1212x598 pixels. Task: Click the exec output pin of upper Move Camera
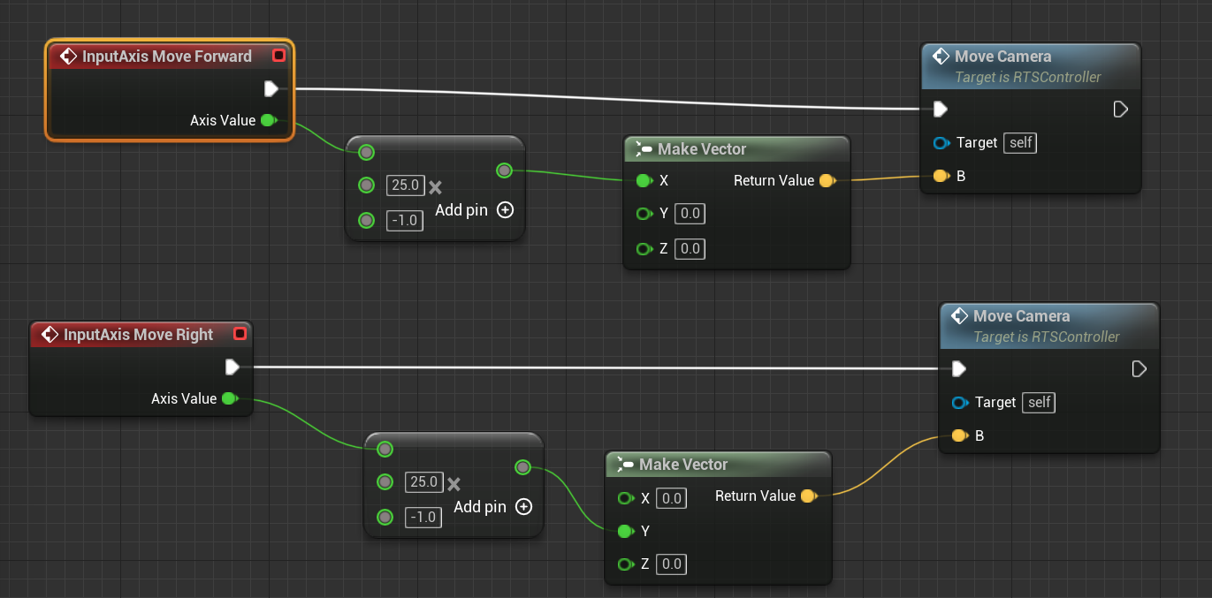tap(1120, 109)
